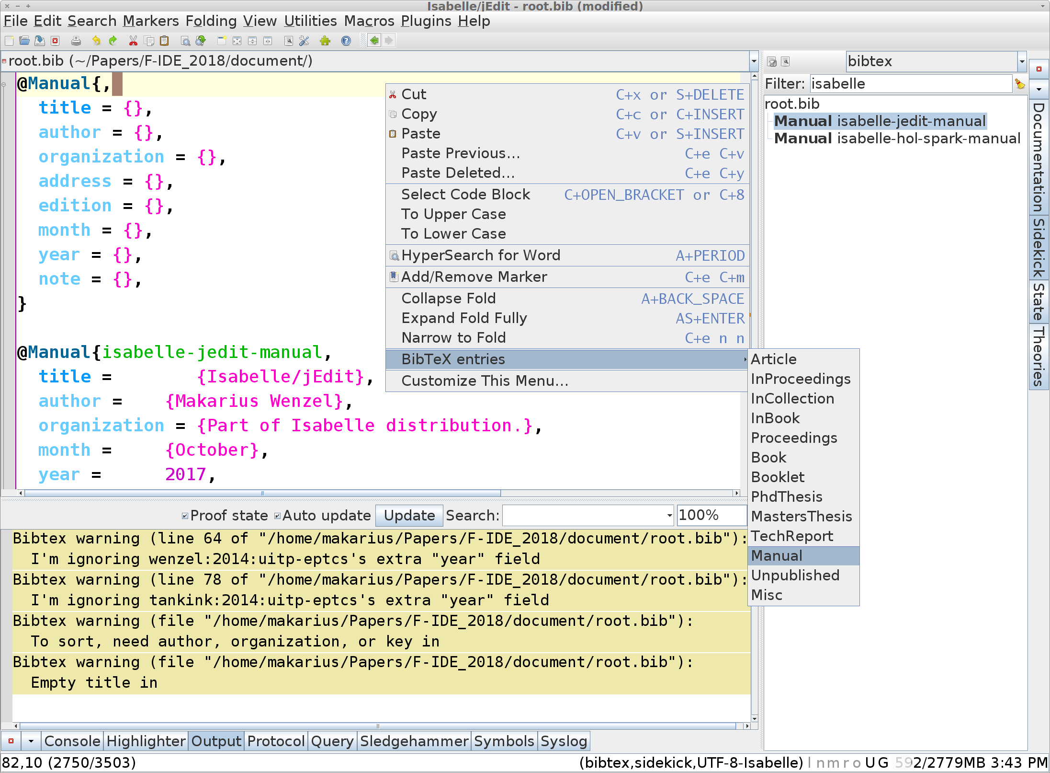
Task: Toggle the Proof state checkbox
Action: click(185, 516)
